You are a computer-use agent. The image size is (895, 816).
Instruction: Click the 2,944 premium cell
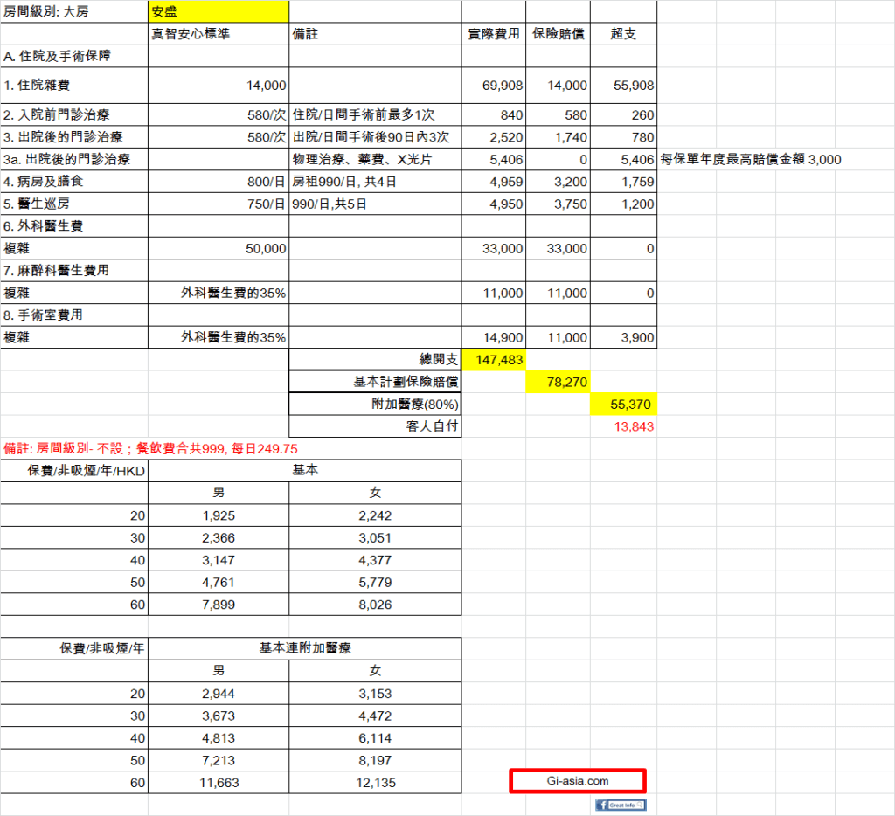tap(219, 694)
